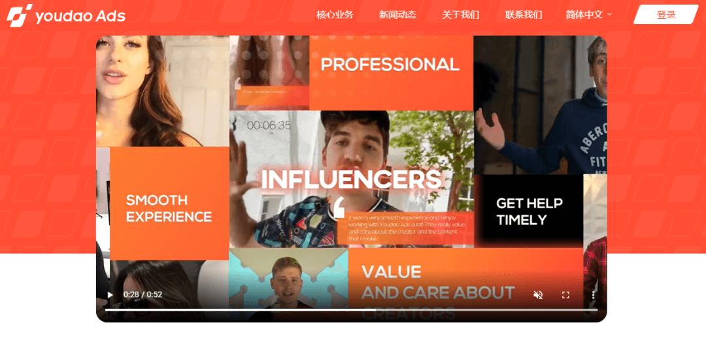Click the 00:06:35 timestamp overlay
Screen dimensions: 706x342
tap(269, 126)
